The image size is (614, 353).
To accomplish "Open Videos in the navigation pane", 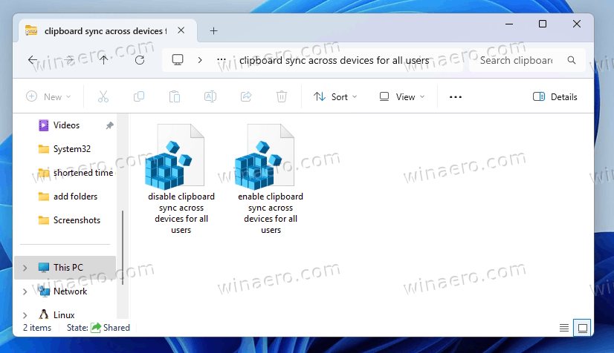I will 66,125.
